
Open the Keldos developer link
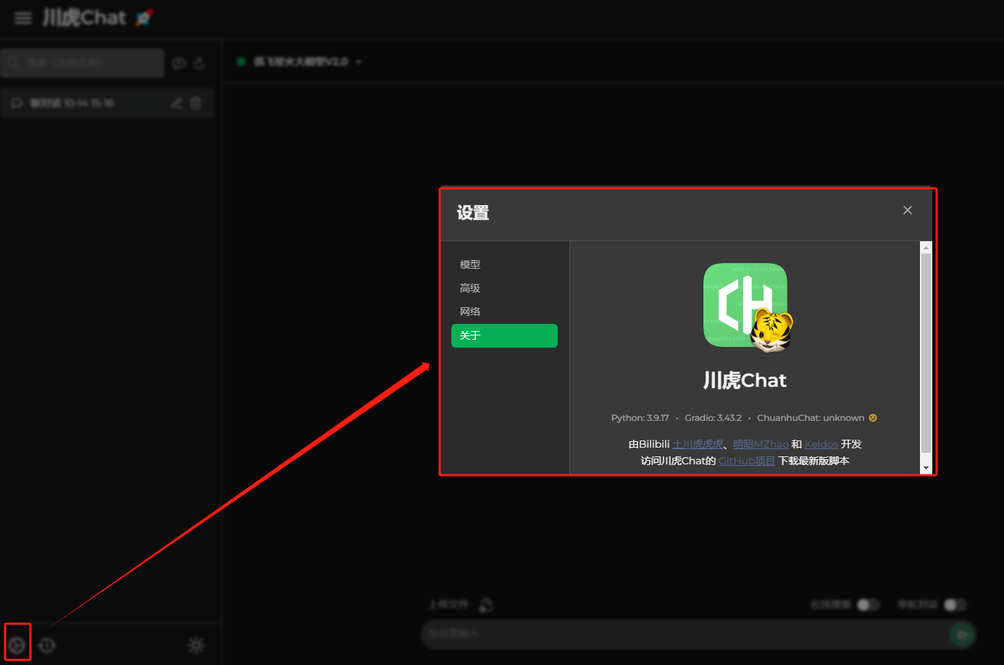[x=821, y=444]
